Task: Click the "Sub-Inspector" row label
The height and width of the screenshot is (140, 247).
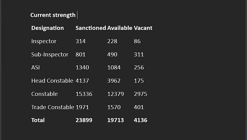Action: pyautogui.click(x=50, y=55)
